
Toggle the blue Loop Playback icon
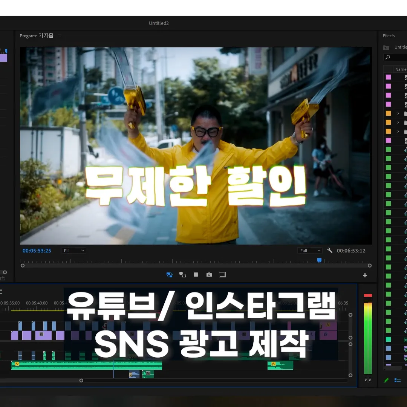pos(170,275)
